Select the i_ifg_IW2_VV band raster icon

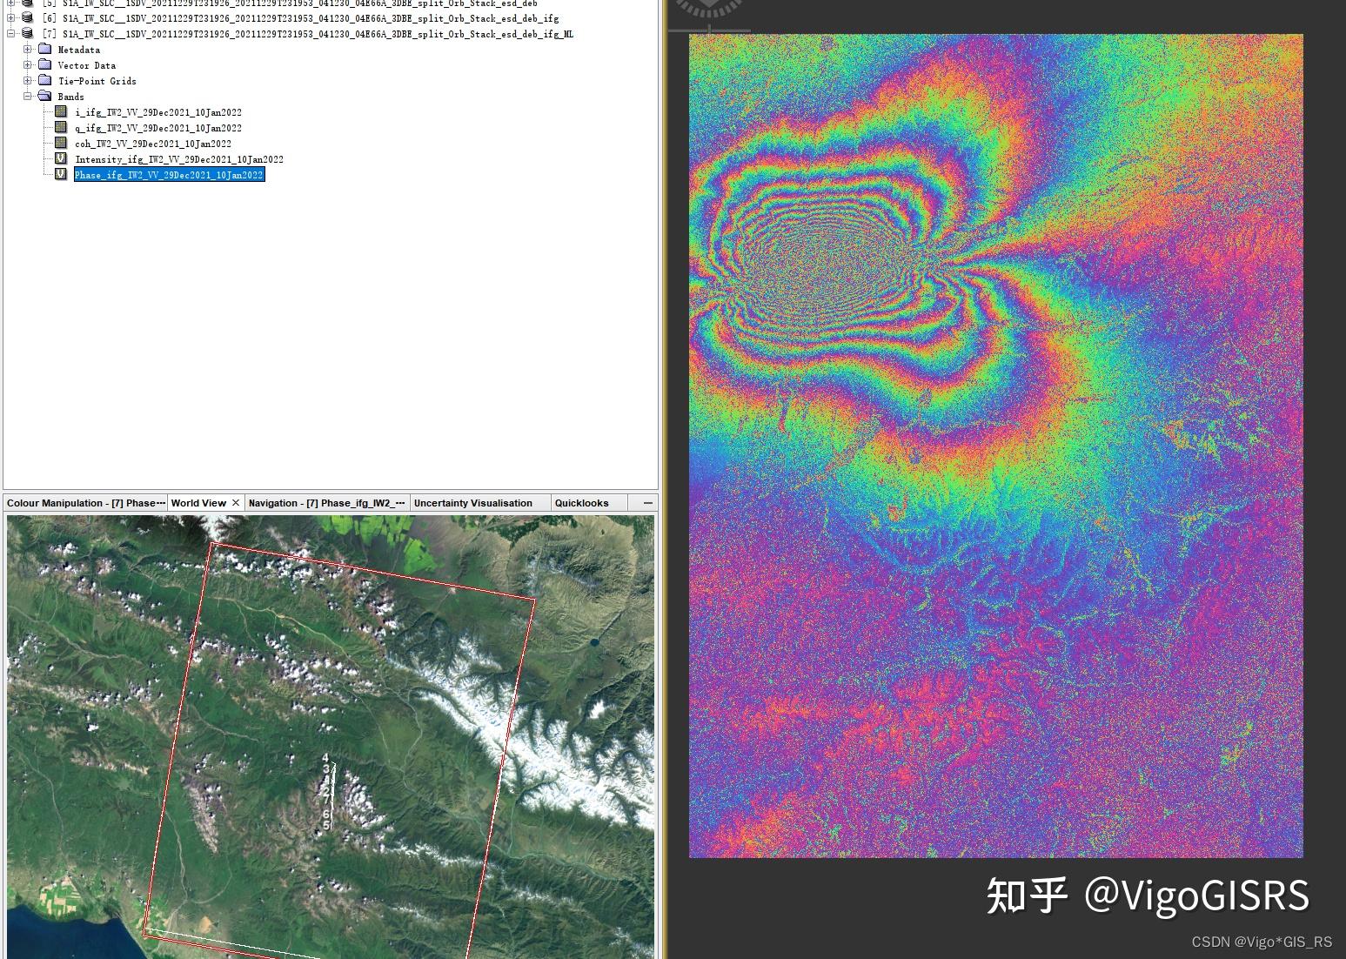[x=61, y=111]
